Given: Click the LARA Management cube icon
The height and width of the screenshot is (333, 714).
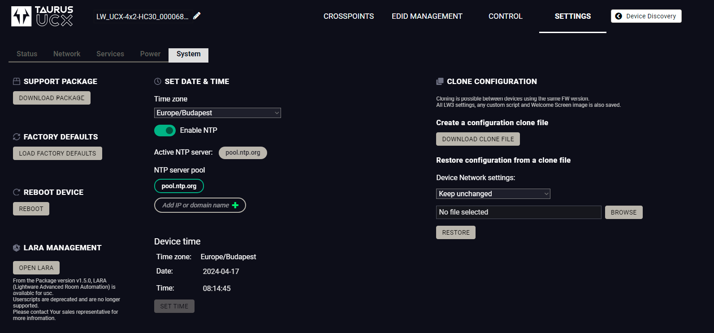Looking at the screenshot, I should tap(17, 248).
